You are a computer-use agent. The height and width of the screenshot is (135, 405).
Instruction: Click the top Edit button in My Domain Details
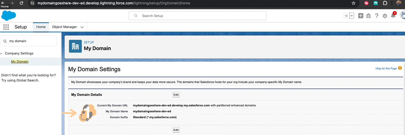[x=176, y=95]
